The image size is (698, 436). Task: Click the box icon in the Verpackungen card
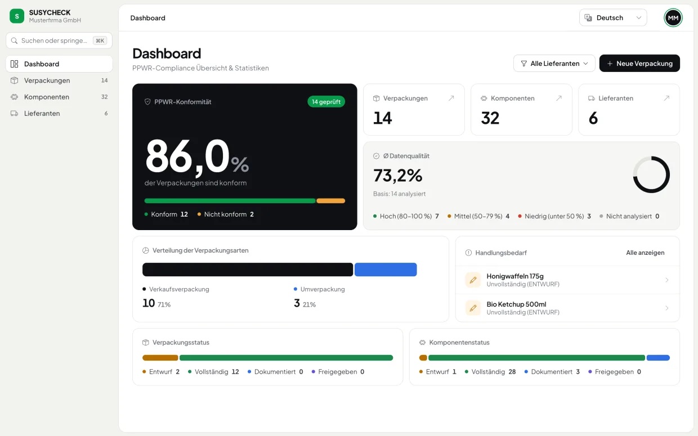click(x=377, y=98)
